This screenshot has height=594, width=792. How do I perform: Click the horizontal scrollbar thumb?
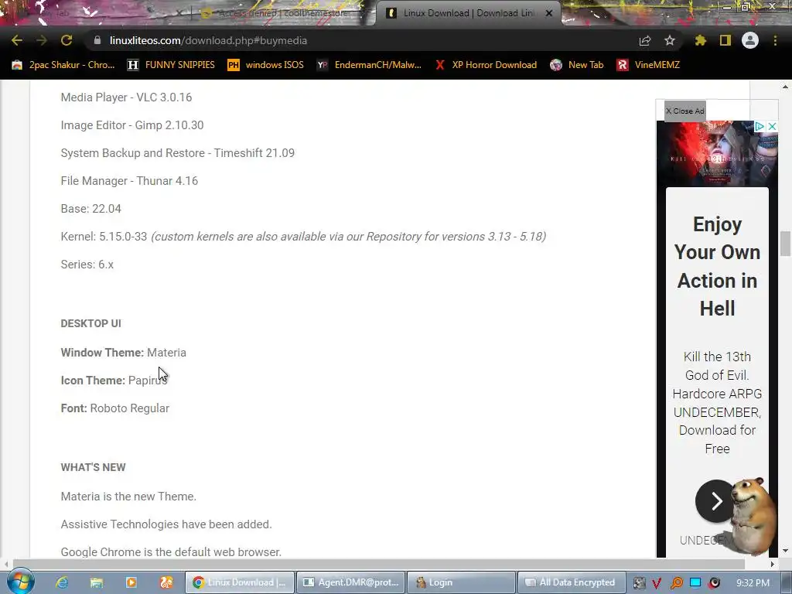coord(378,564)
